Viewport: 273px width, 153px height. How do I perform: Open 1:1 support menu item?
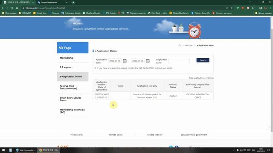(73, 67)
